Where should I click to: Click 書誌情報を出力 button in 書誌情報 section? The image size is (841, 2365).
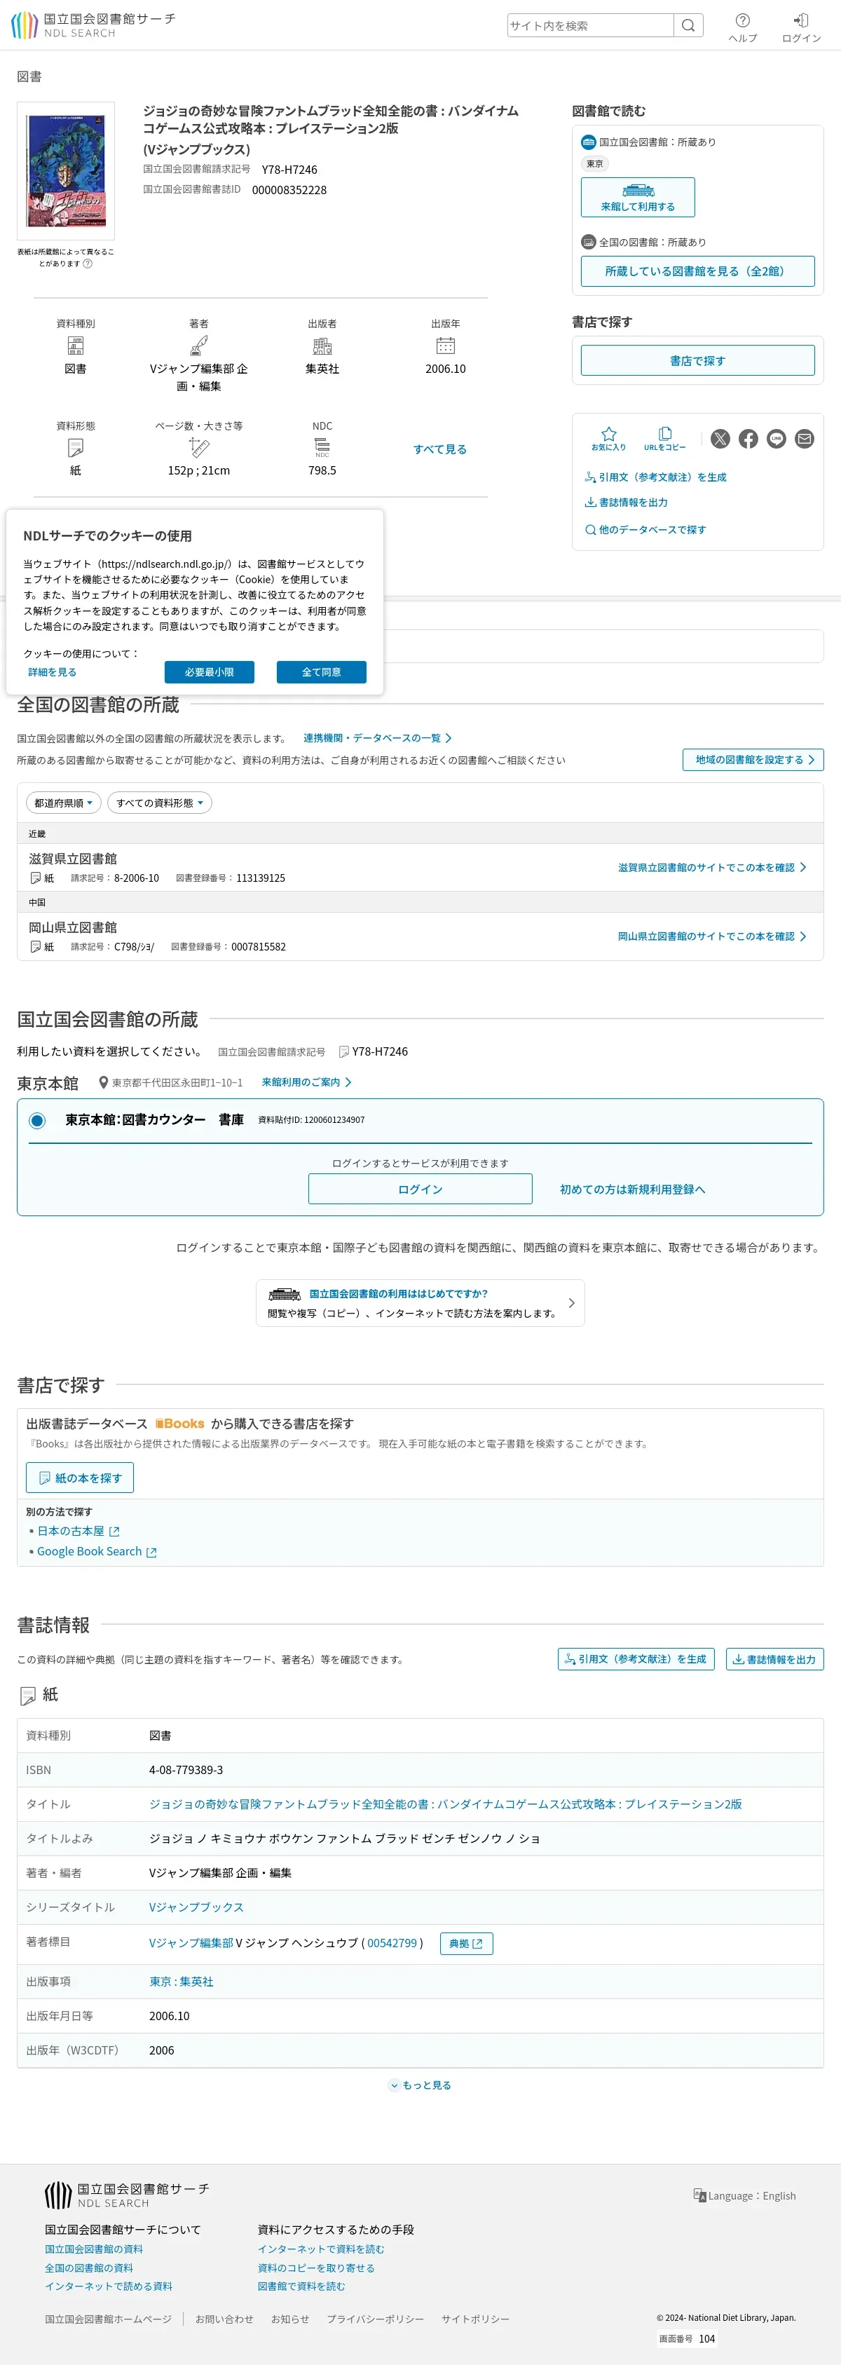(775, 1659)
